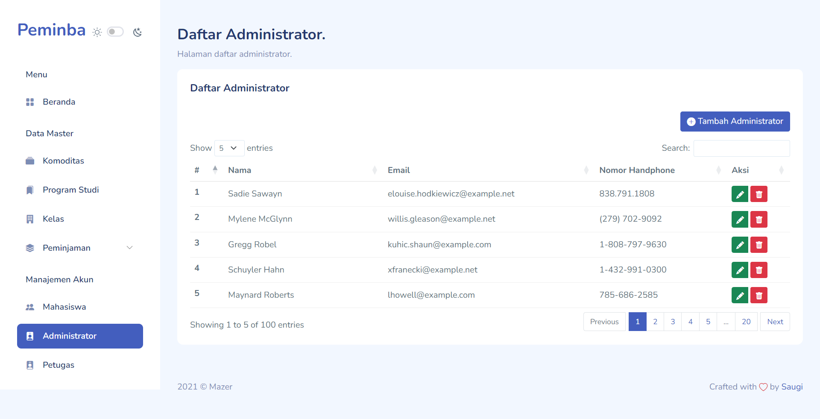Image resolution: width=820 pixels, height=419 pixels.
Task: Go to Komoditas page
Action: tap(80, 161)
